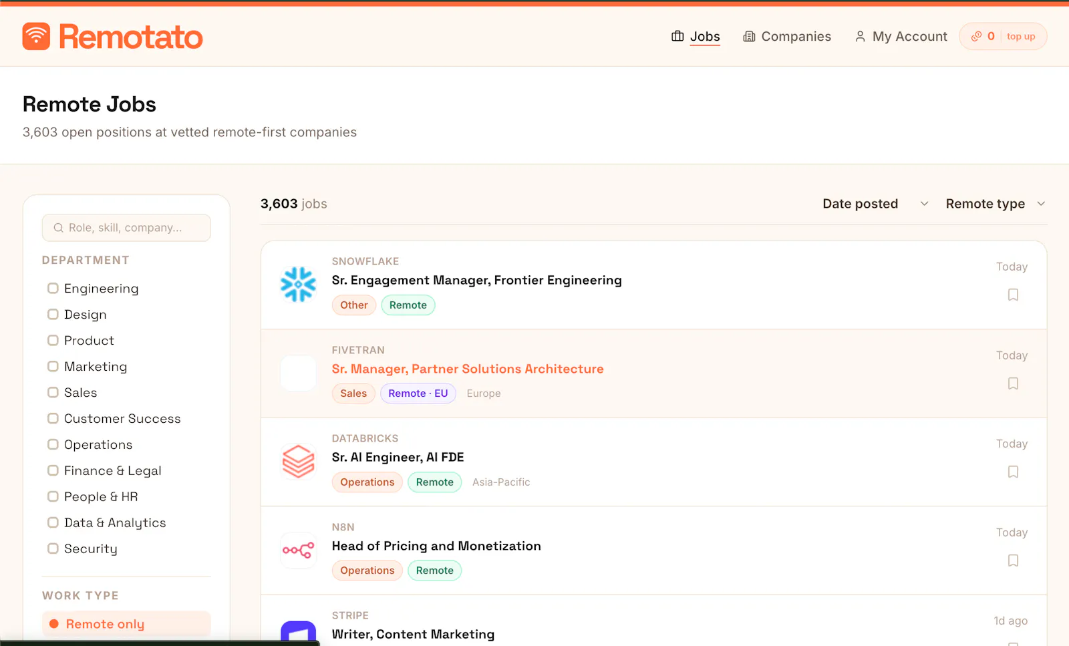Screen dimensions: 1069x646
Task: Open My Account in navigation
Action: click(x=901, y=36)
